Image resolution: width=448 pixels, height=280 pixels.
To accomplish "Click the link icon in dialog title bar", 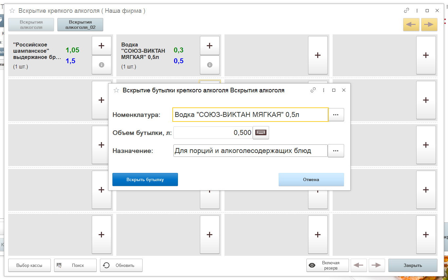I will [313, 90].
